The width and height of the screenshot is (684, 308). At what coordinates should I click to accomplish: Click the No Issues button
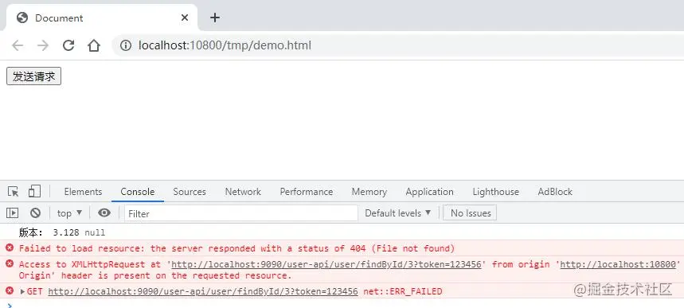point(470,213)
